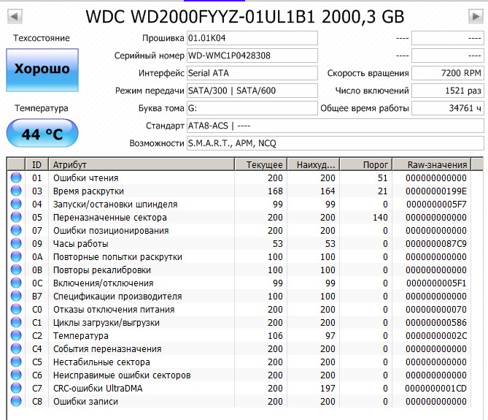Select the status orb for Температура row

tap(16, 336)
